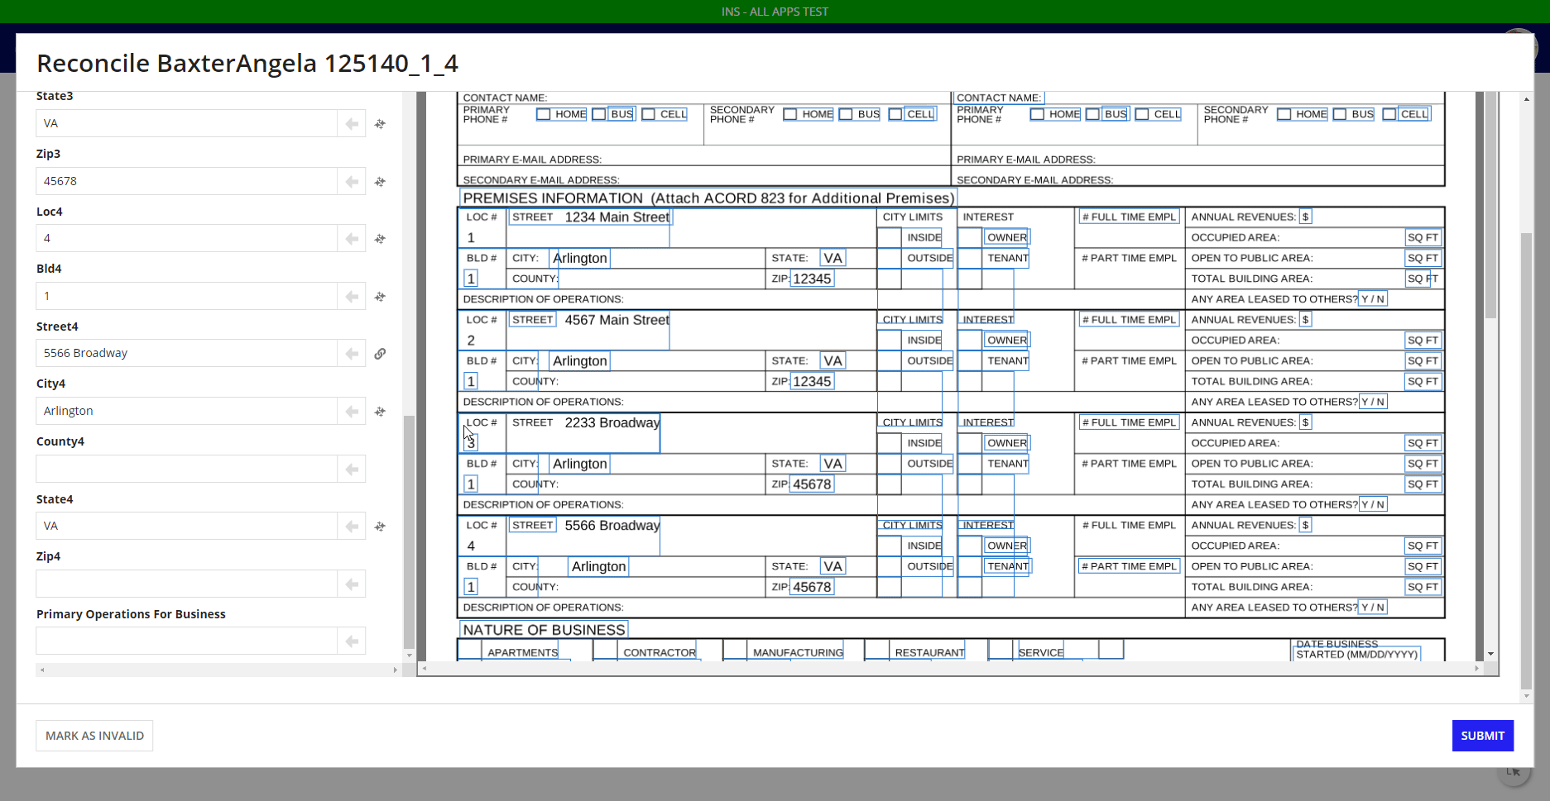Check INSIDE city limits box for location 1

click(x=889, y=238)
